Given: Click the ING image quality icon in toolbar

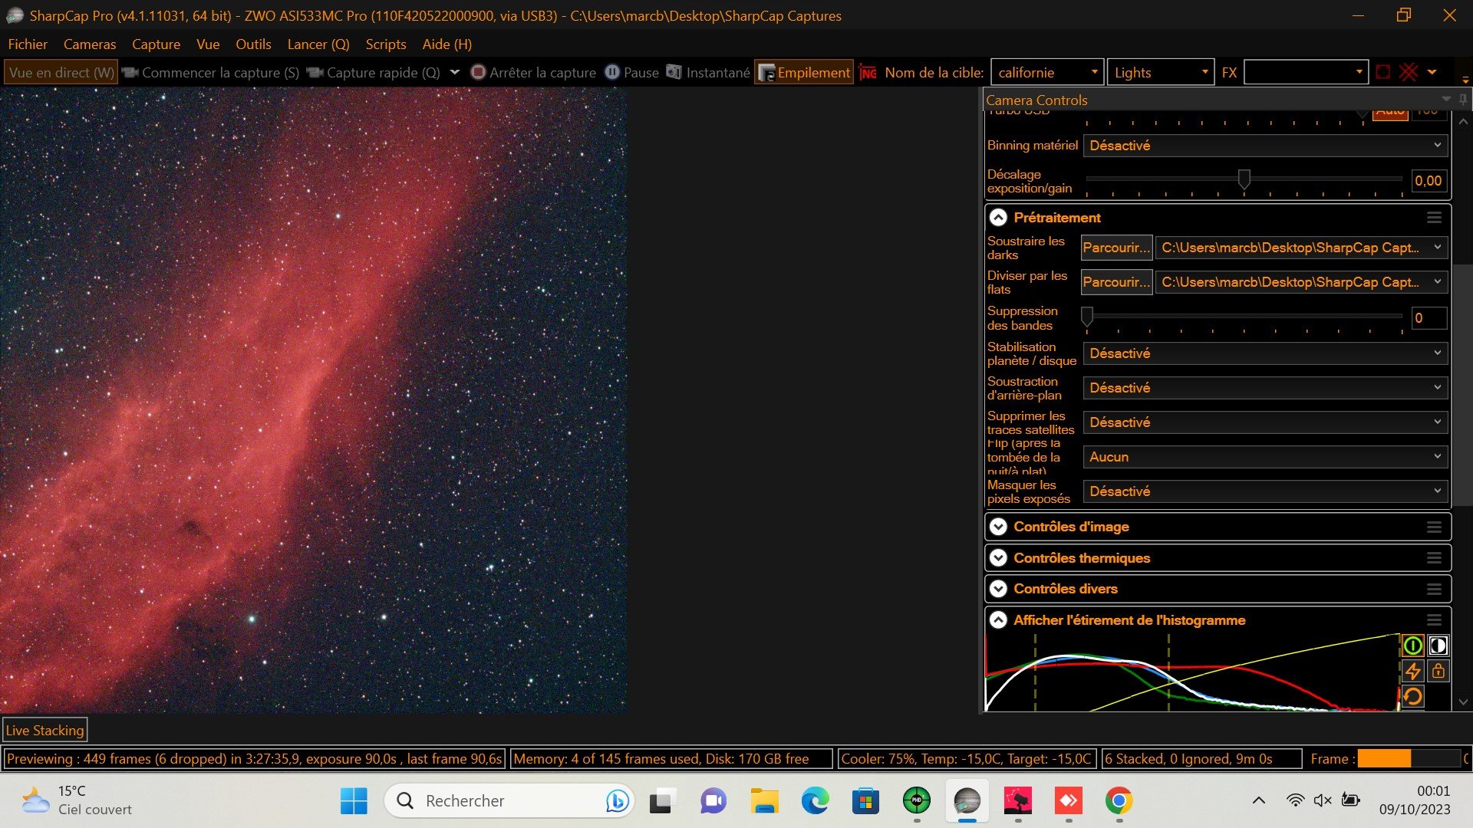Looking at the screenshot, I should 868,73.
